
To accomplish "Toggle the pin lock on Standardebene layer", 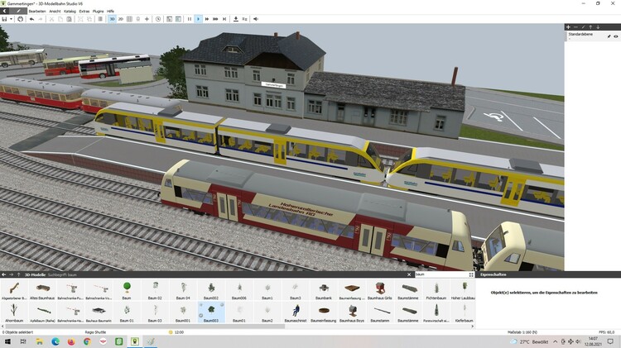I will coord(609,36).
